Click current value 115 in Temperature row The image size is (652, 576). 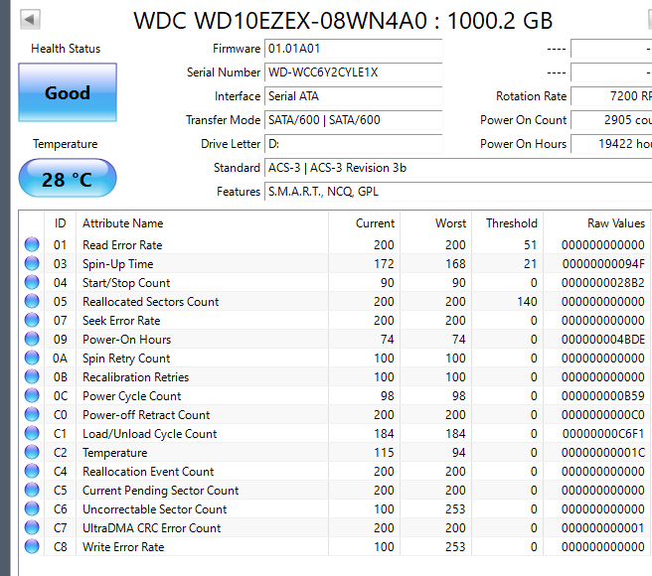[384, 453]
